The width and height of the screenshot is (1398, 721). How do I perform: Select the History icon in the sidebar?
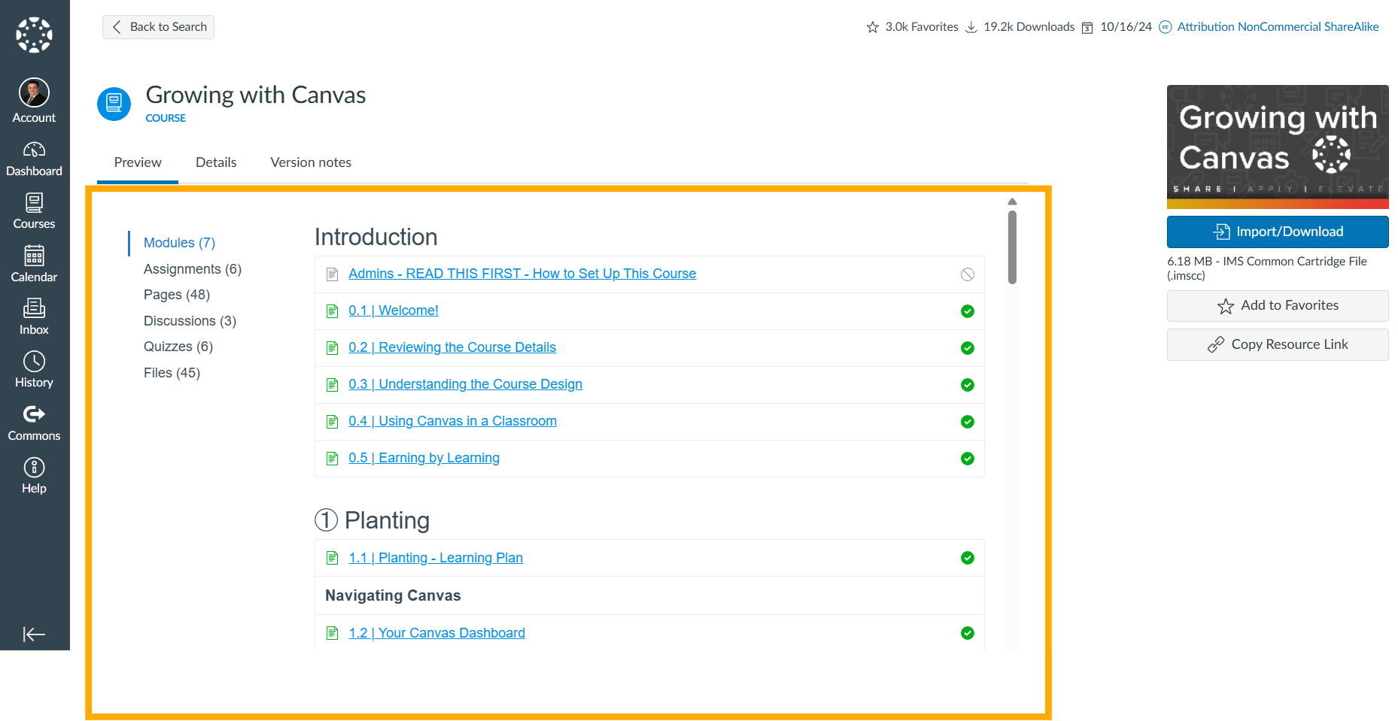34,368
